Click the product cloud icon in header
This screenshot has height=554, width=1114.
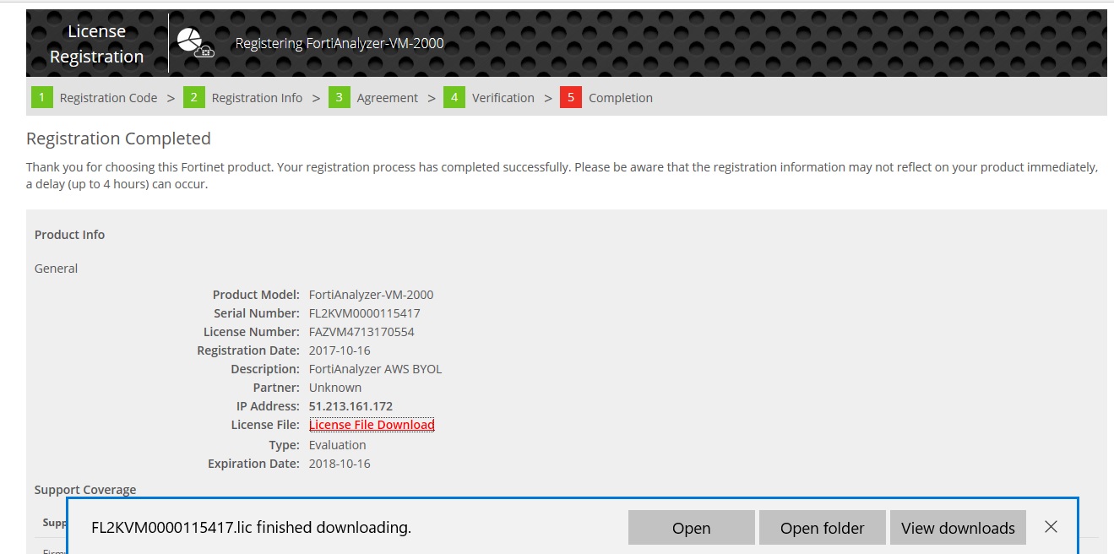195,43
